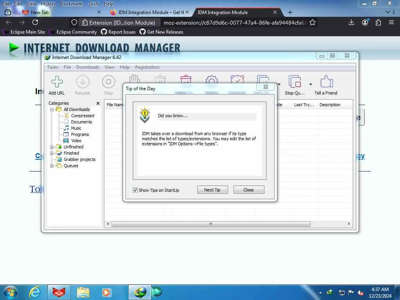Click the Delete Completed red trash icon
Screen dimensions: 400x300
[x=186, y=79]
